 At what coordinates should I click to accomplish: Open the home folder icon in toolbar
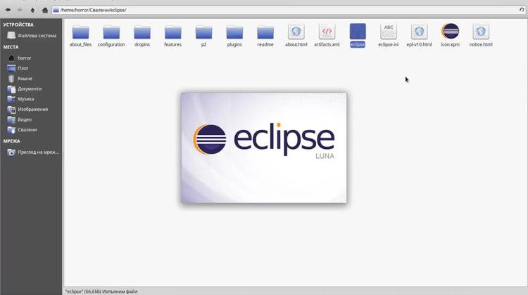45,10
